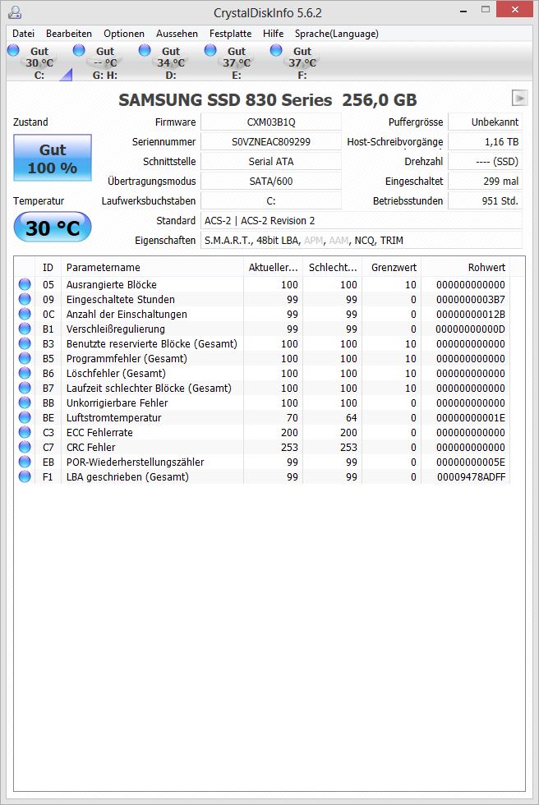The height and width of the screenshot is (805, 539).
Task: Select drive G: H: status orb
Action: pos(79,50)
